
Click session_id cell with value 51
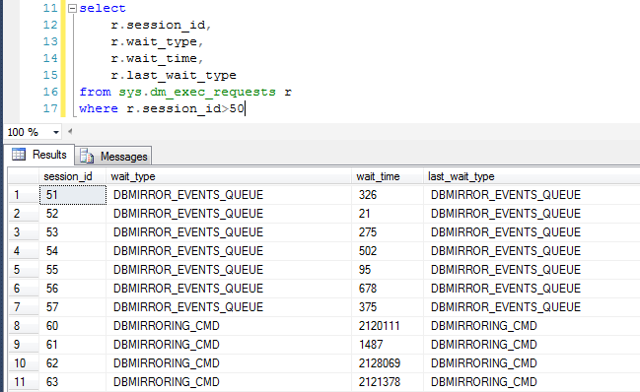73,195
